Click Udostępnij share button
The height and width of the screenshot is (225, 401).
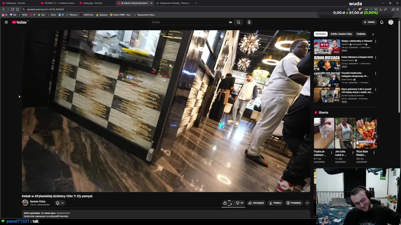[256, 203]
